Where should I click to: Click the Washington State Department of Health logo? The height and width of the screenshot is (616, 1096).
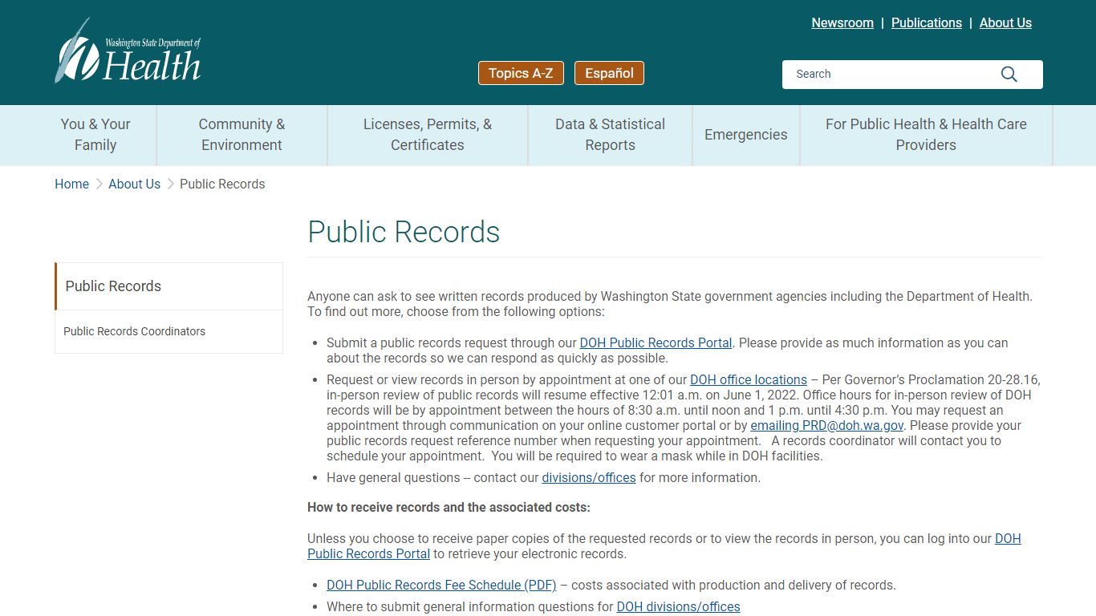(x=128, y=51)
